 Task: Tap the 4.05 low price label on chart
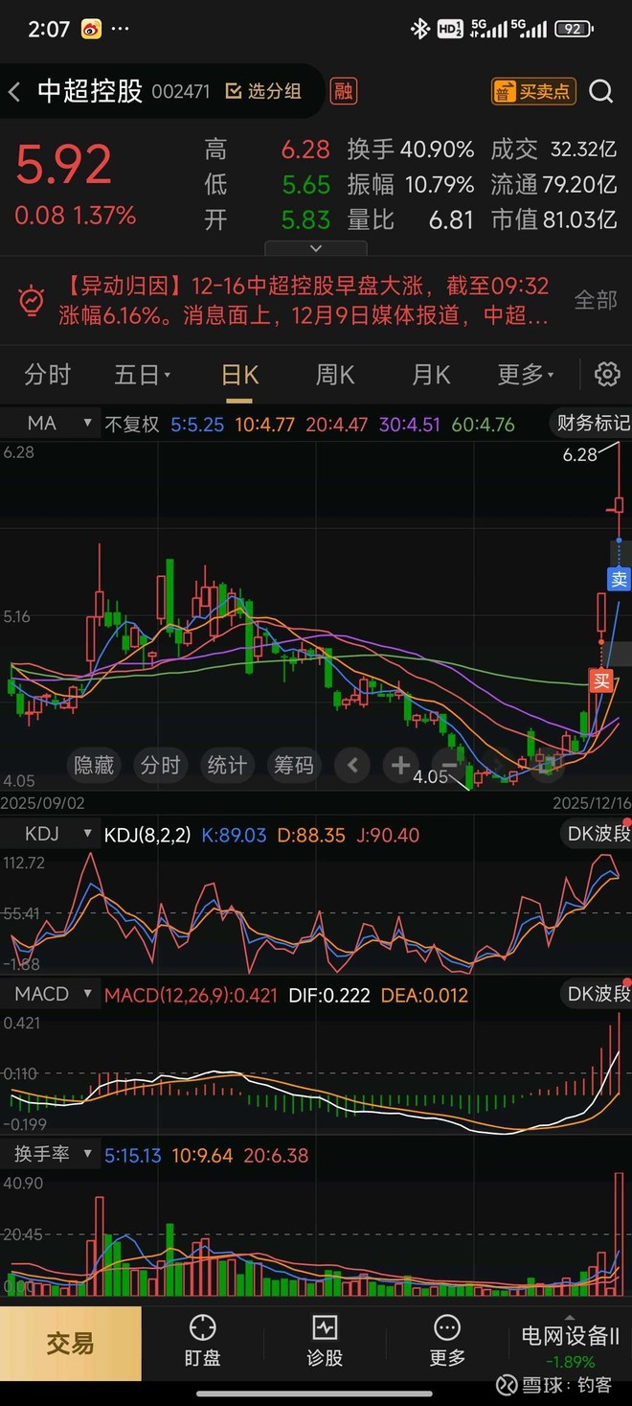(x=430, y=777)
